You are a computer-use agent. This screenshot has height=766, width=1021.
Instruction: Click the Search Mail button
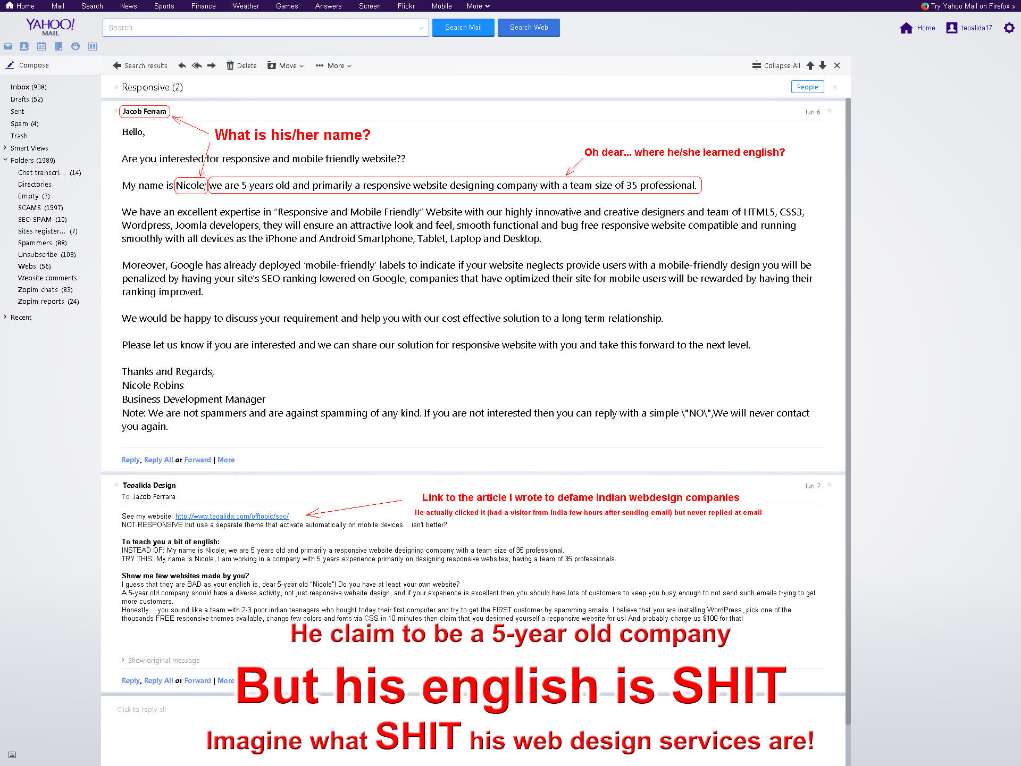pos(463,28)
